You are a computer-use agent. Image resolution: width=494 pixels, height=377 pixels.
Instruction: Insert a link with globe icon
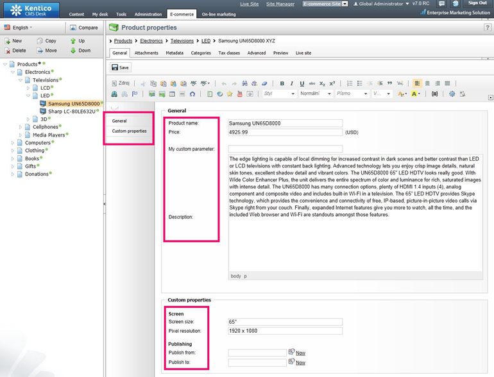(114, 94)
